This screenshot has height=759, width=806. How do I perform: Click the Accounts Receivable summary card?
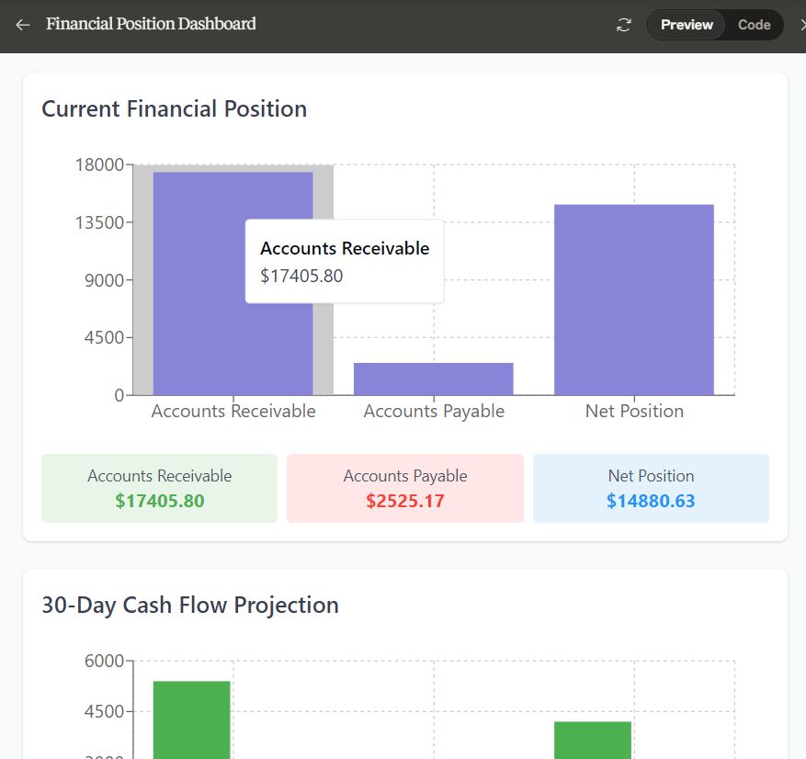[x=159, y=488]
